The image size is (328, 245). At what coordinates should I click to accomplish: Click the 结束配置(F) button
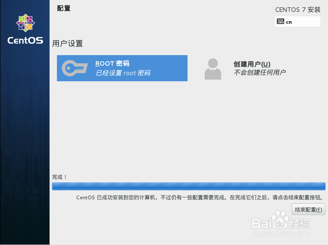(308, 209)
